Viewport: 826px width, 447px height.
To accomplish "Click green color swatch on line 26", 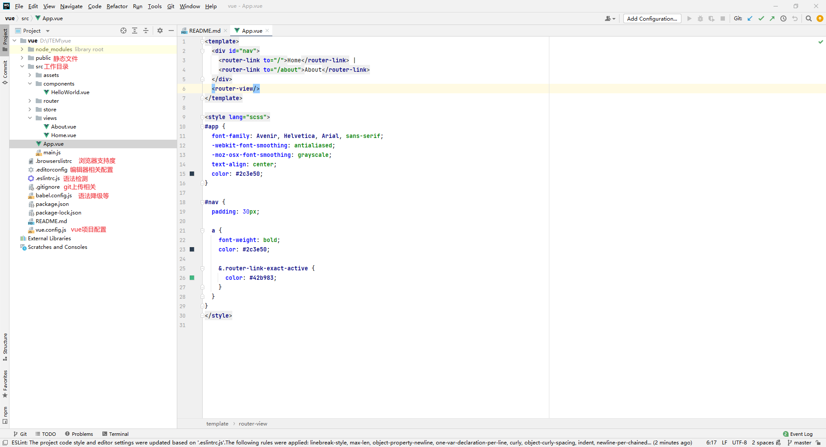I will click(192, 278).
